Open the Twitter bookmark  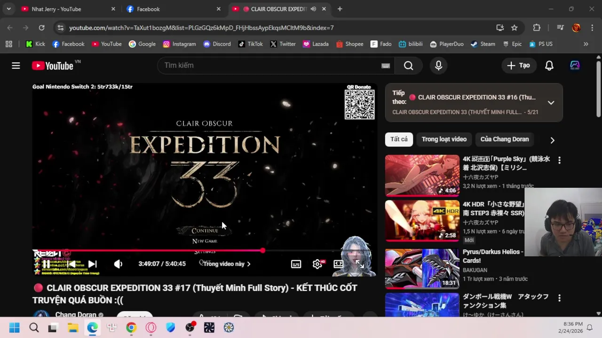283,44
